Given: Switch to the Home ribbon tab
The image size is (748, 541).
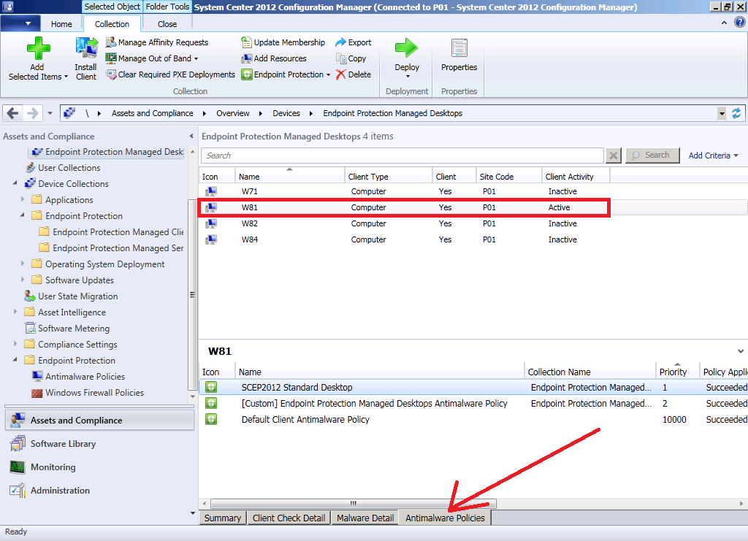Looking at the screenshot, I should [61, 24].
